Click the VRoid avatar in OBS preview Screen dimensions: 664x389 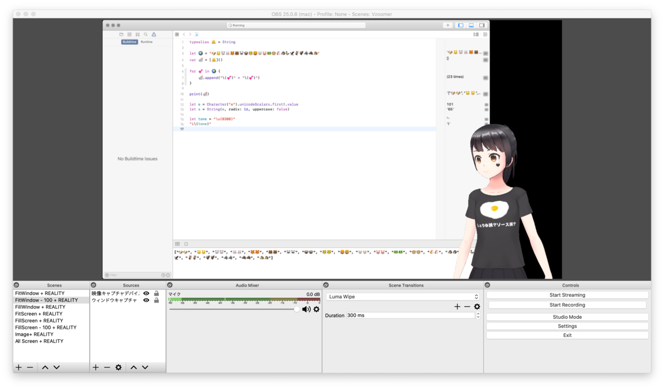[x=501, y=202]
